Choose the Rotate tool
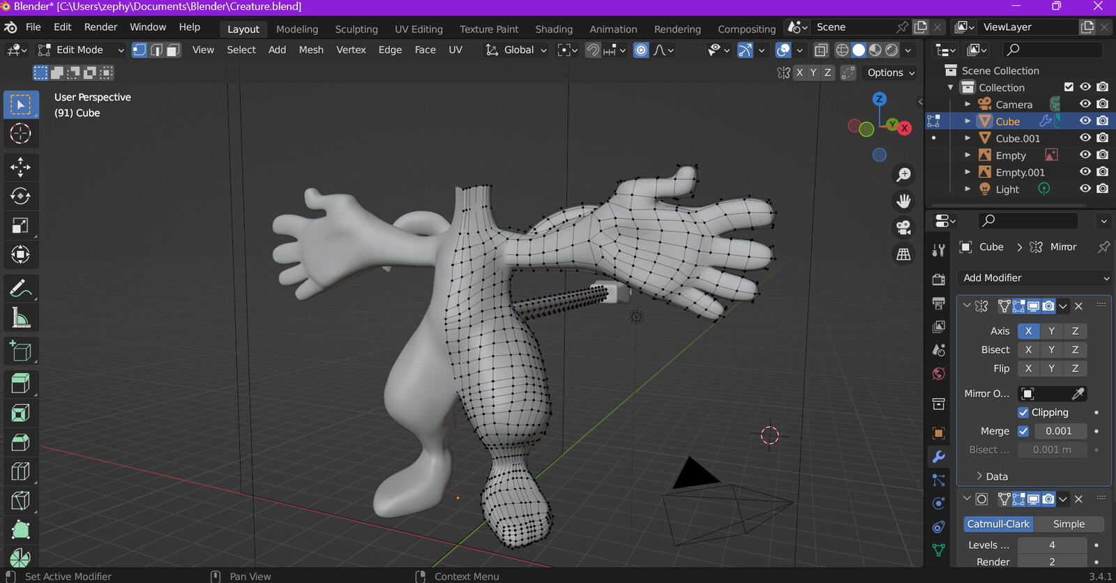1116x583 pixels. tap(21, 196)
